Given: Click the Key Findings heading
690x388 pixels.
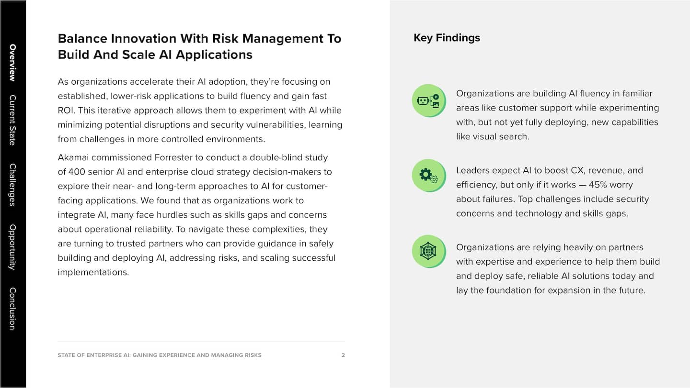Looking at the screenshot, I should (x=447, y=38).
